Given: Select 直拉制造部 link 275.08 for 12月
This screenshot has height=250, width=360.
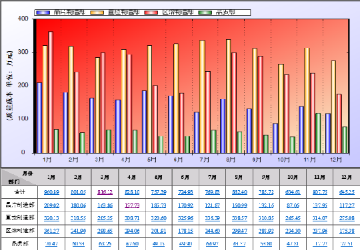Looking at the screenshot, I should (347, 218).
